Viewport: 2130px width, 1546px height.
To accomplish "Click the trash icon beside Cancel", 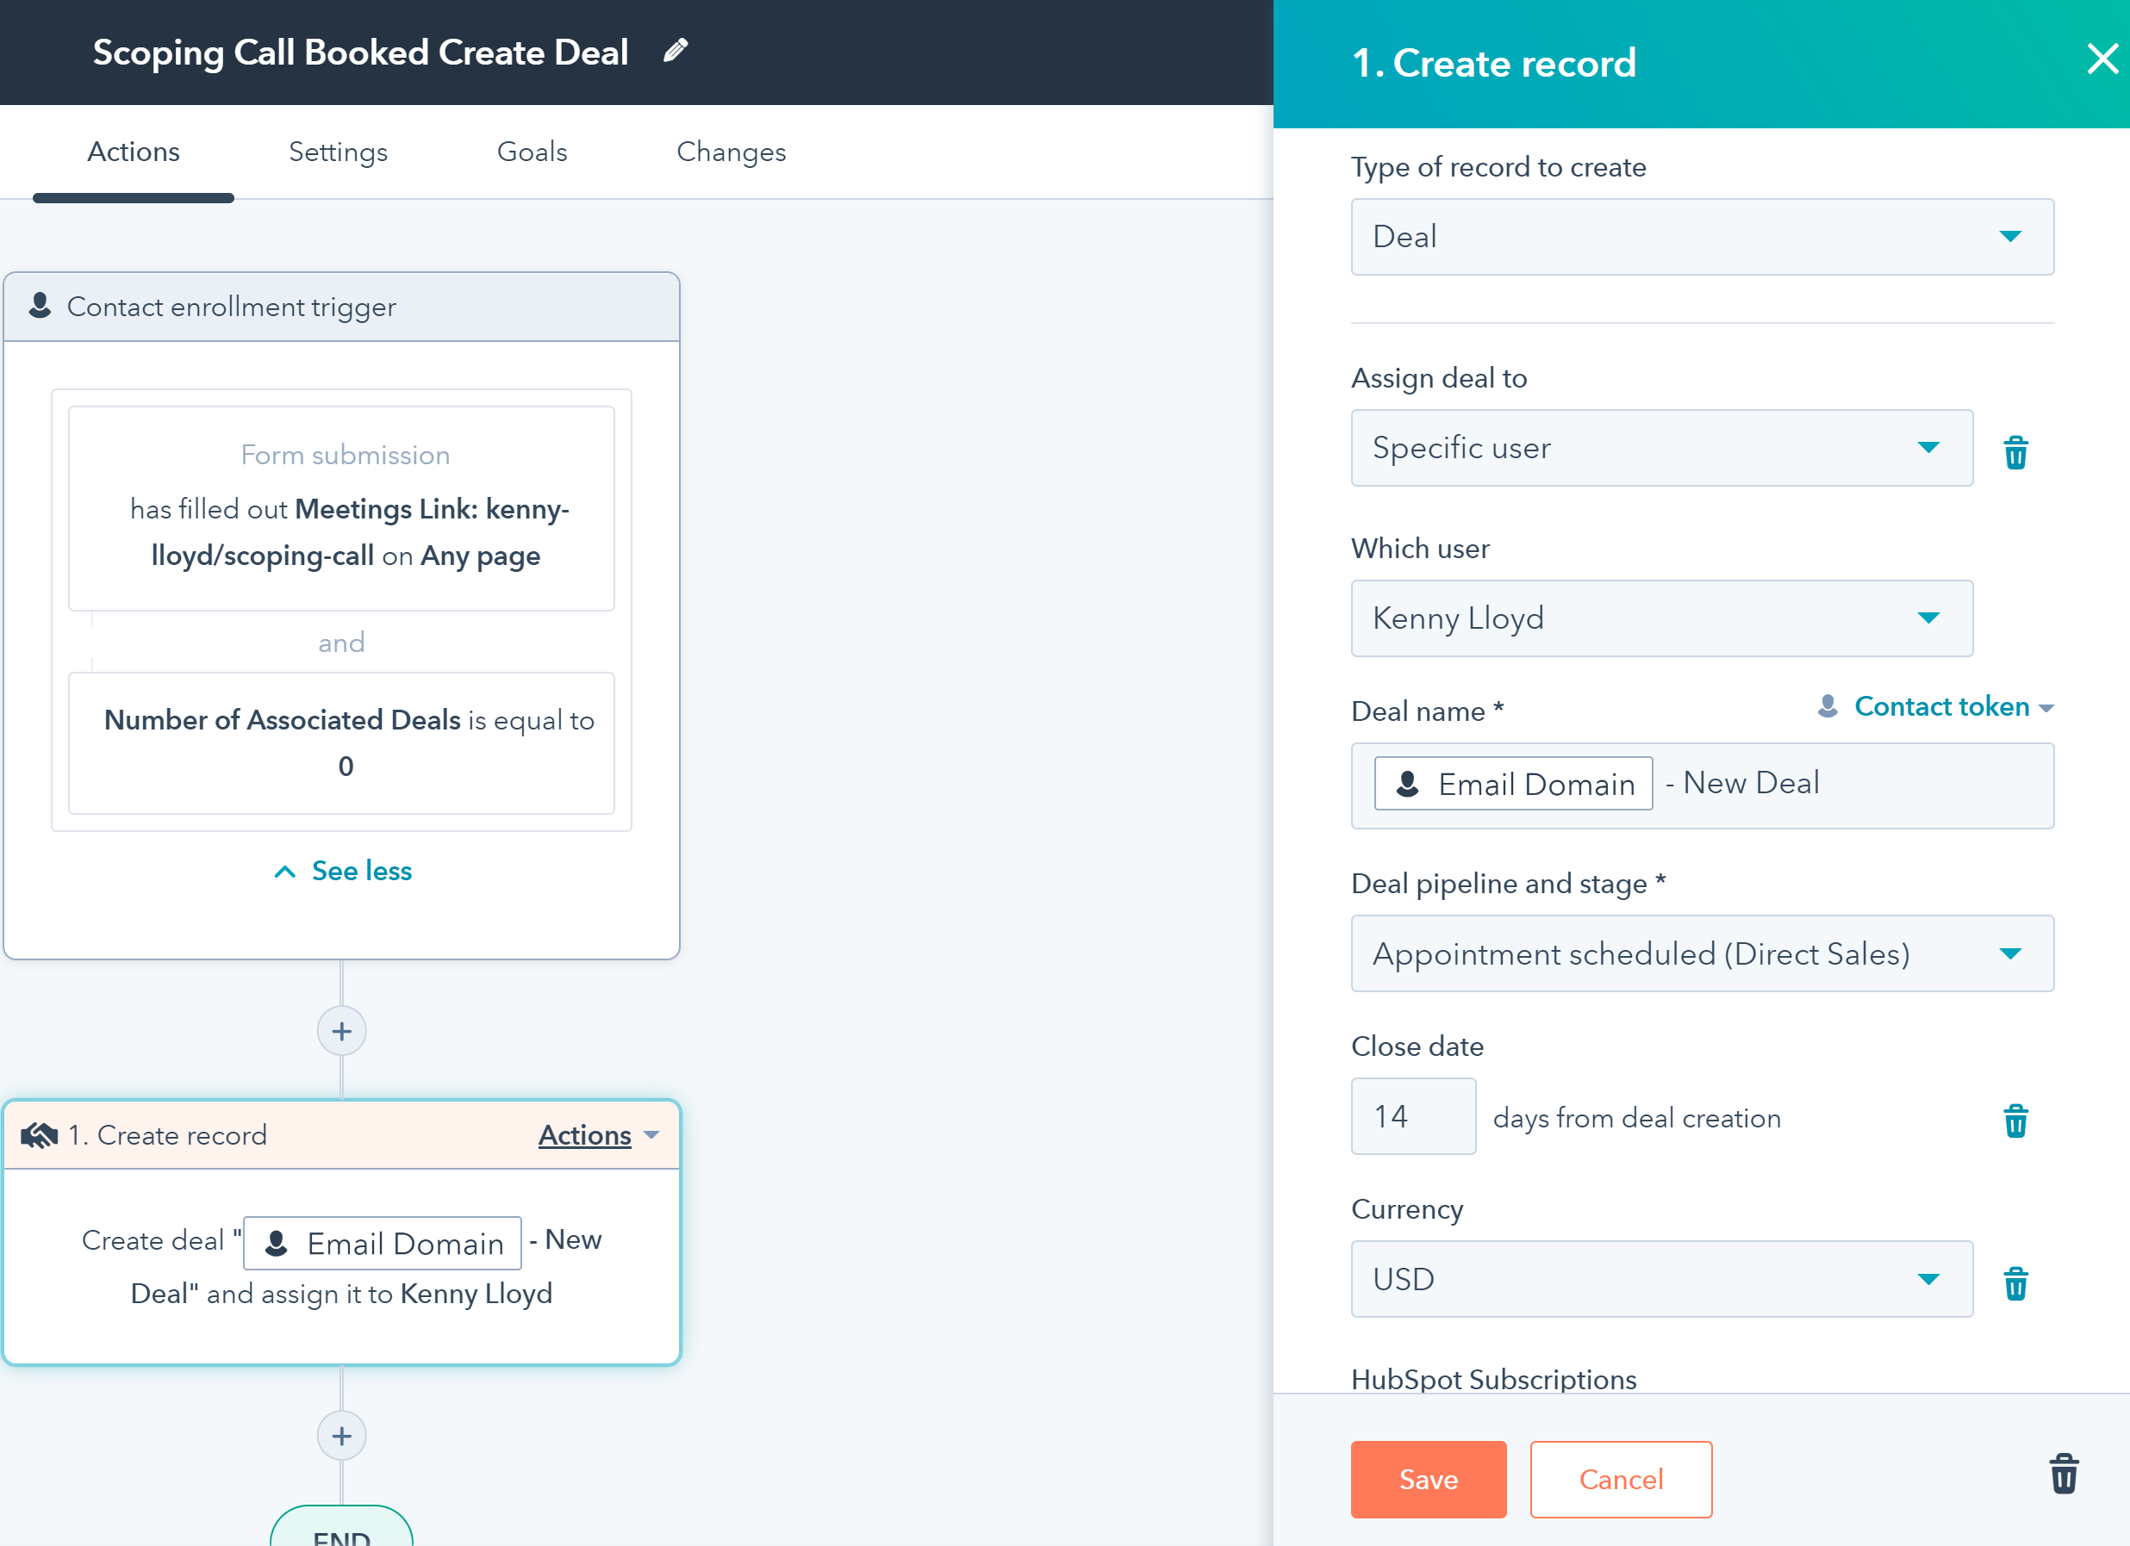I will 2064,1474.
